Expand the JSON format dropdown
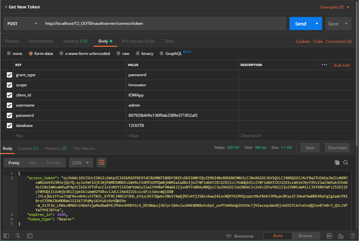359x241 pixels. click(81, 162)
